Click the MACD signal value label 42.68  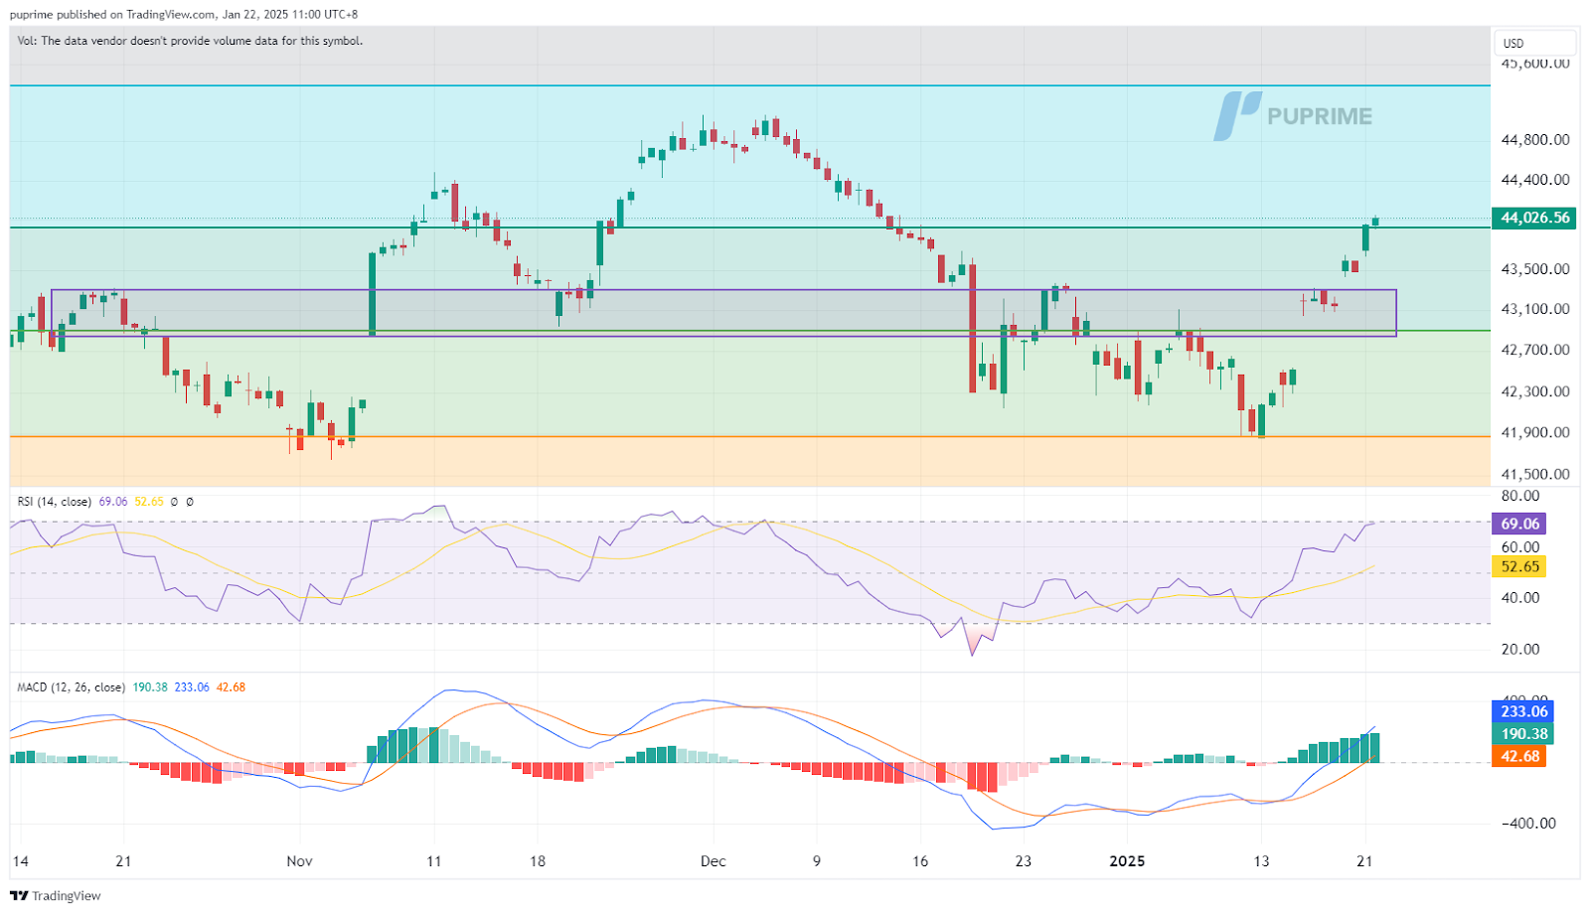(x=1519, y=756)
